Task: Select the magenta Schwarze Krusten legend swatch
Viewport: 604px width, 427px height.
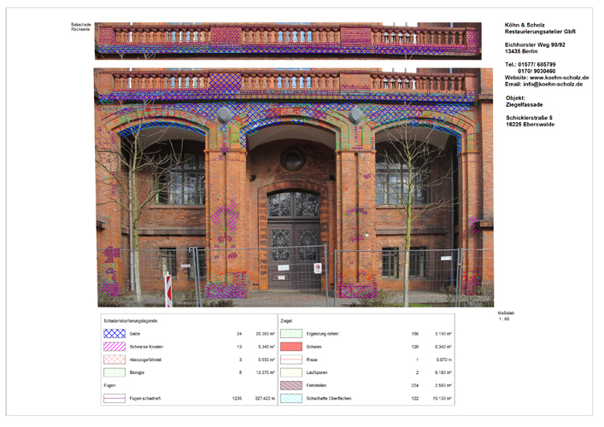Action: tap(114, 347)
